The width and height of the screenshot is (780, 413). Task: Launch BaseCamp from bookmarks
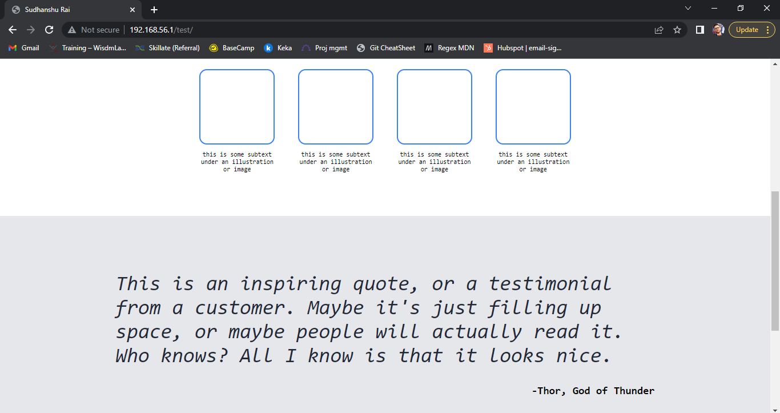coord(232,48)
